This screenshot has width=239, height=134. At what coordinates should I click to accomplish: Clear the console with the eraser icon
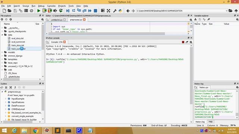coord(187,42)
